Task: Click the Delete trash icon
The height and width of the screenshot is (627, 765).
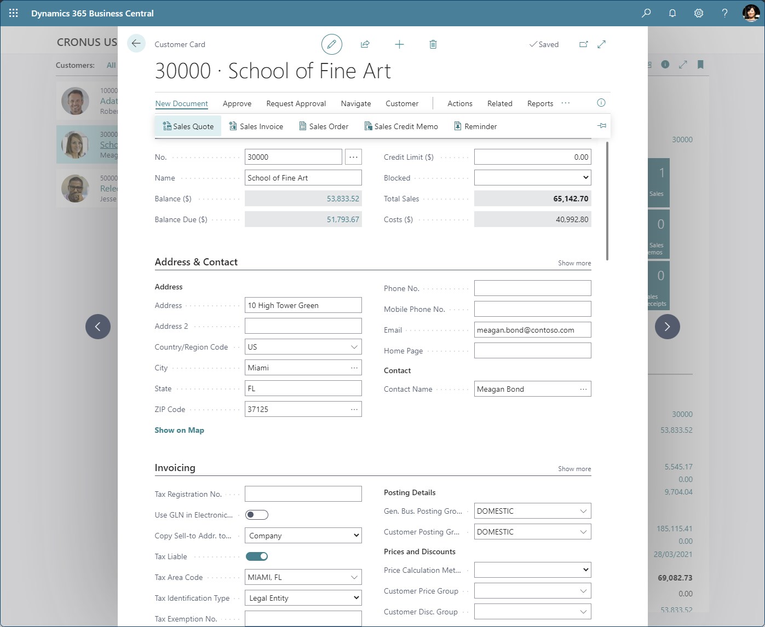Action: (433, 44)
